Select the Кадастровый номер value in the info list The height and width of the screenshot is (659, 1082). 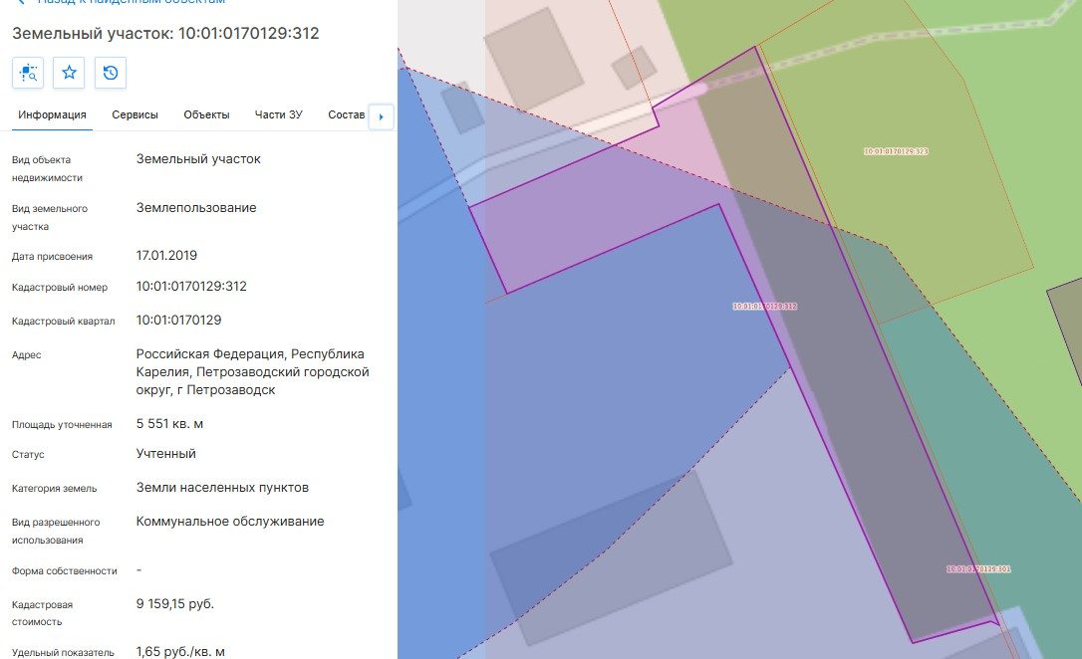191,286
